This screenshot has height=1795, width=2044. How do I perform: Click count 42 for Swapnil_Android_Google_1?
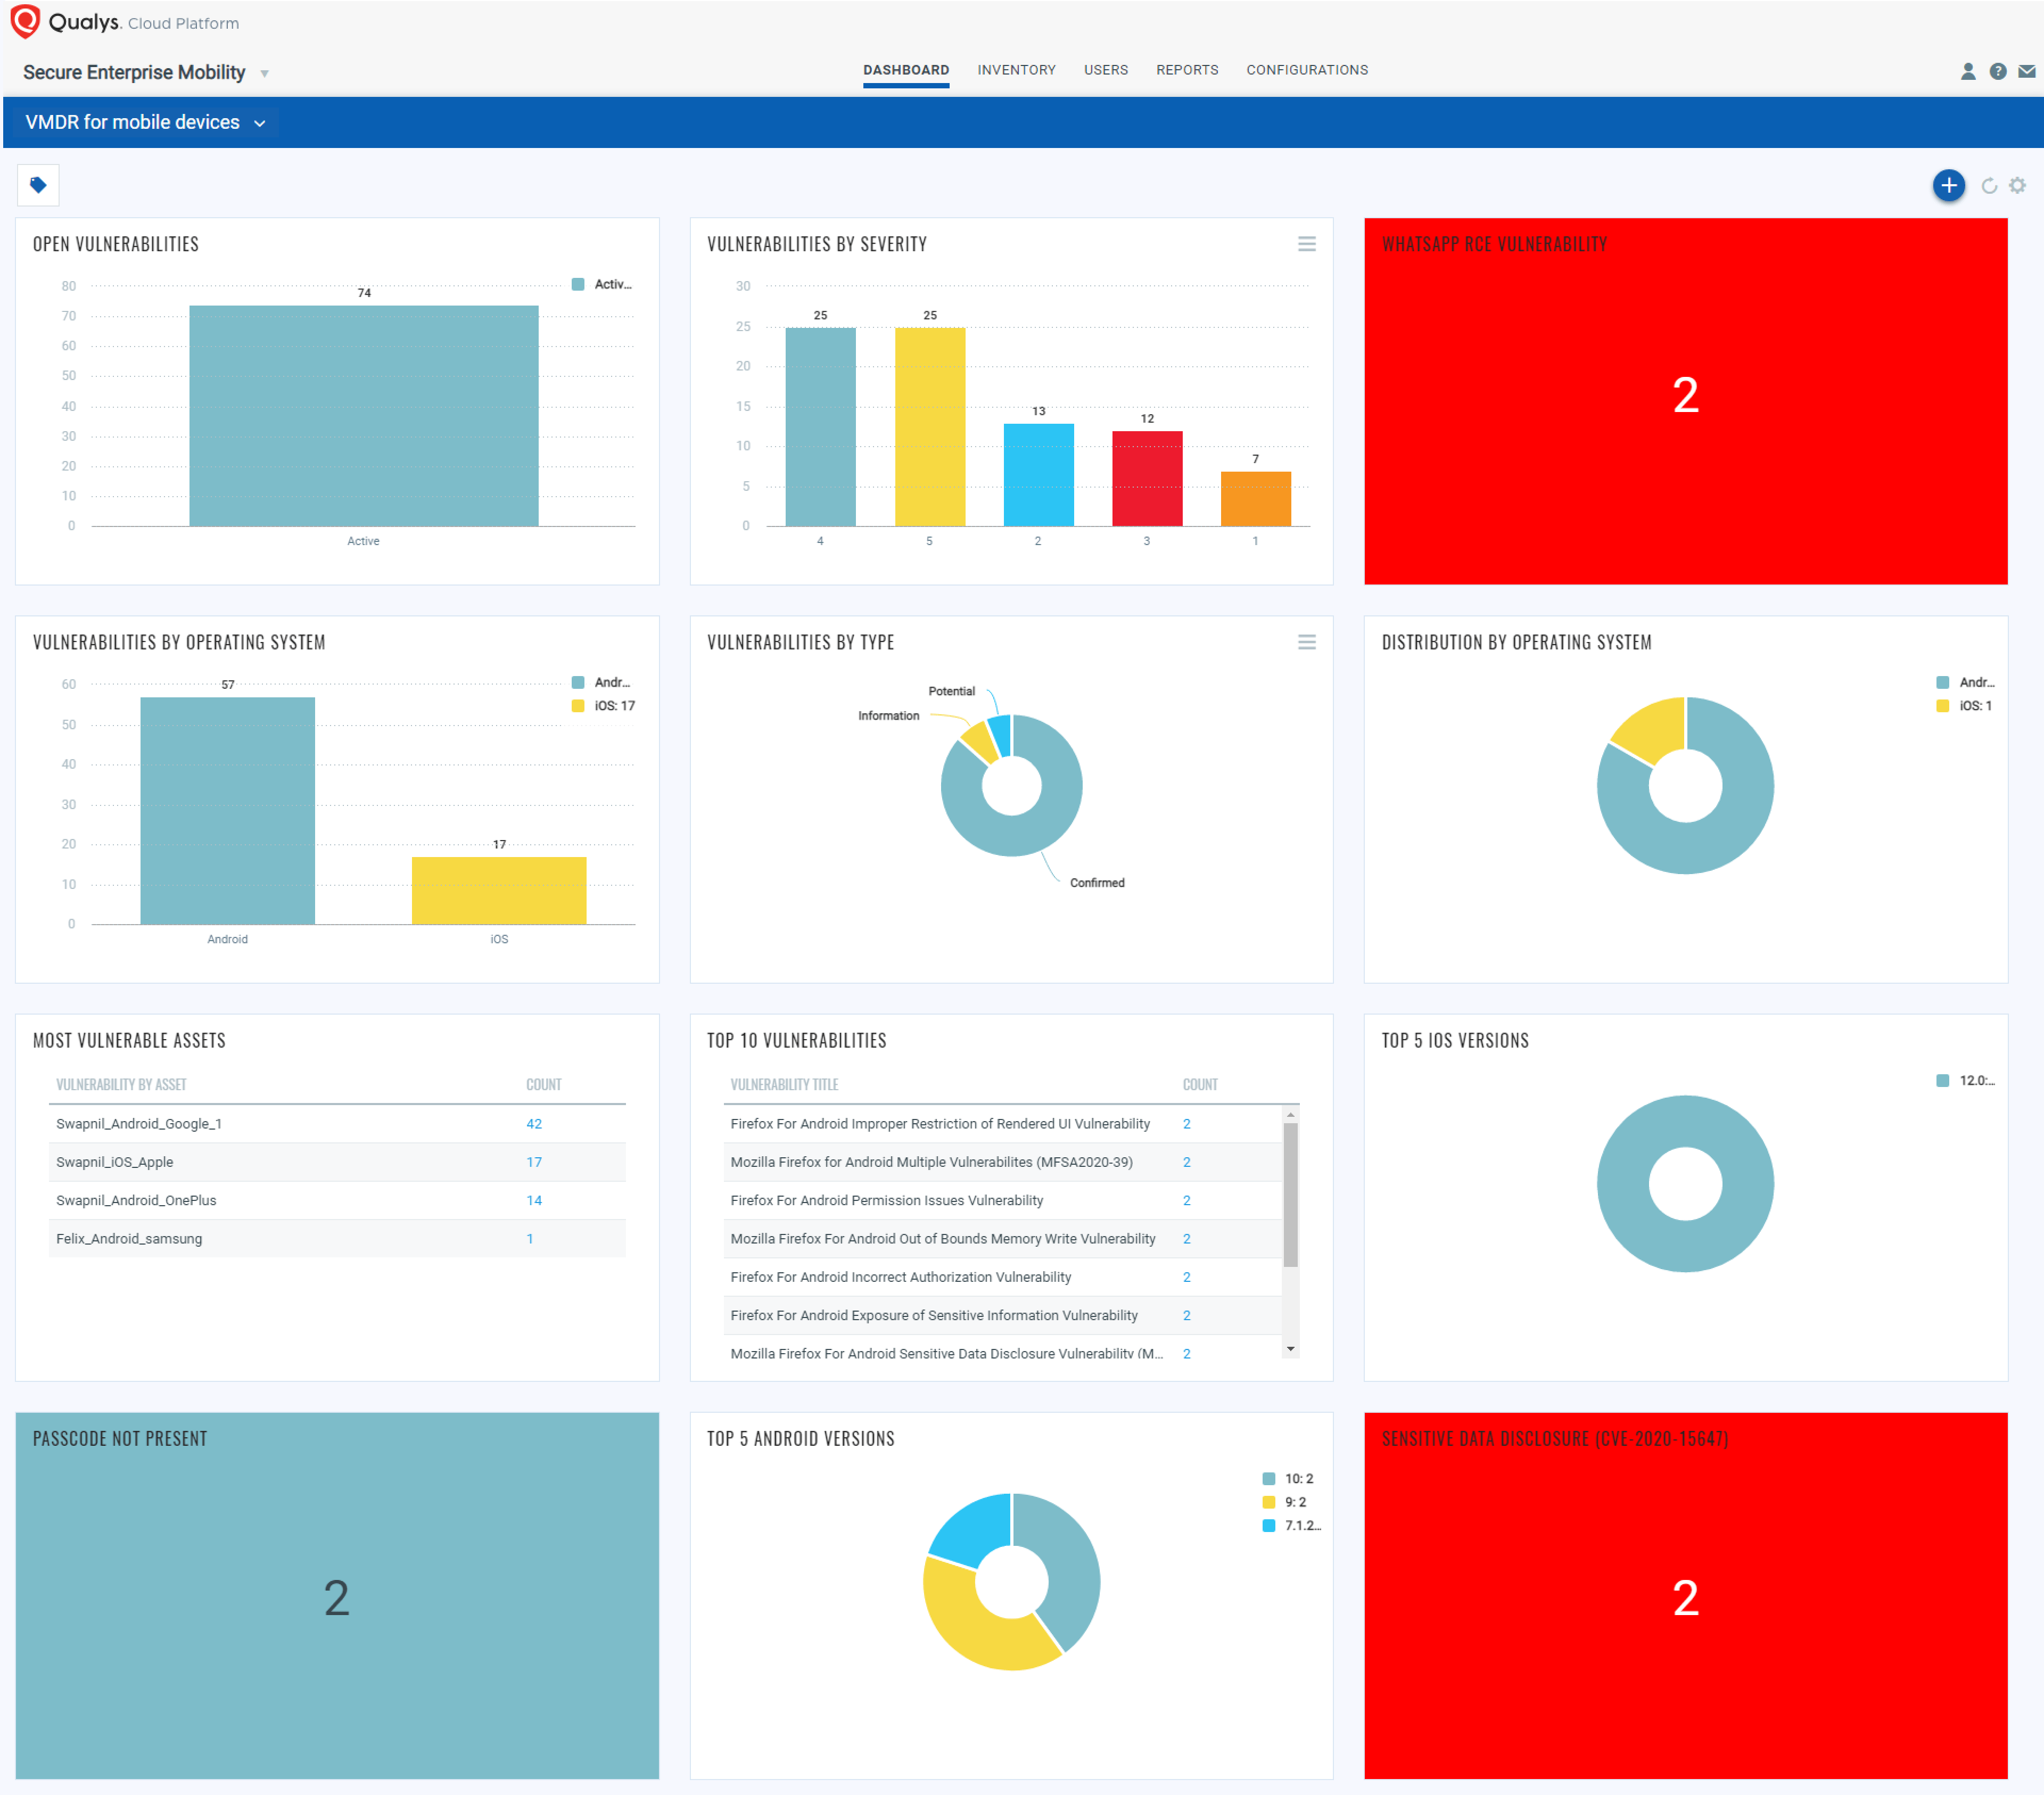pyautogui.click(x=534, y=1124)
